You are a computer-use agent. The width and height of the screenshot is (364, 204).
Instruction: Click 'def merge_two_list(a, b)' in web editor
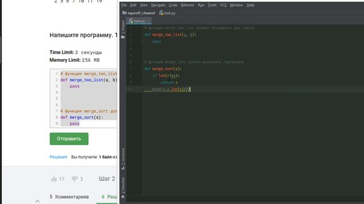tap(89, 80)
